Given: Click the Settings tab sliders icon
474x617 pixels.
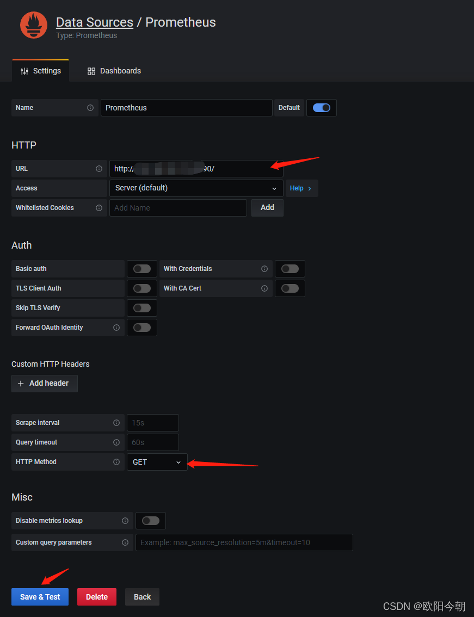Looking at the screenshot, I should pyautogui.click(x=24, y=71).
